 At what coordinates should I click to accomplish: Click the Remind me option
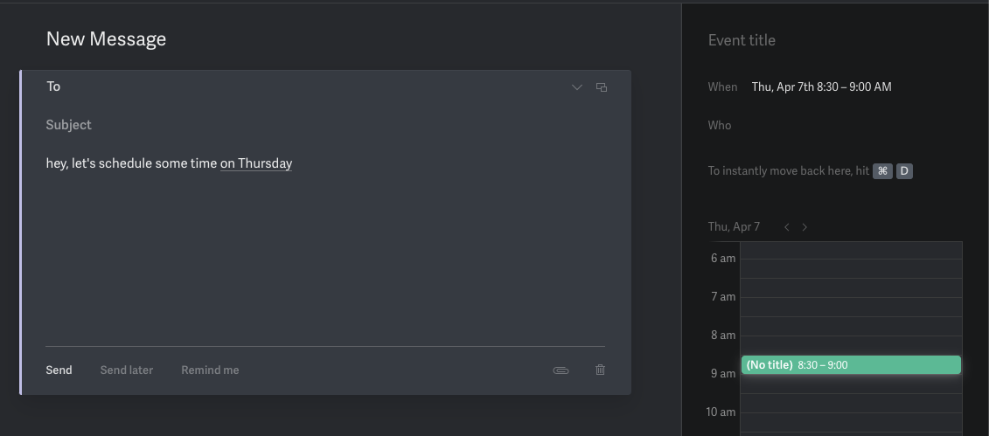tap(210, 370)
